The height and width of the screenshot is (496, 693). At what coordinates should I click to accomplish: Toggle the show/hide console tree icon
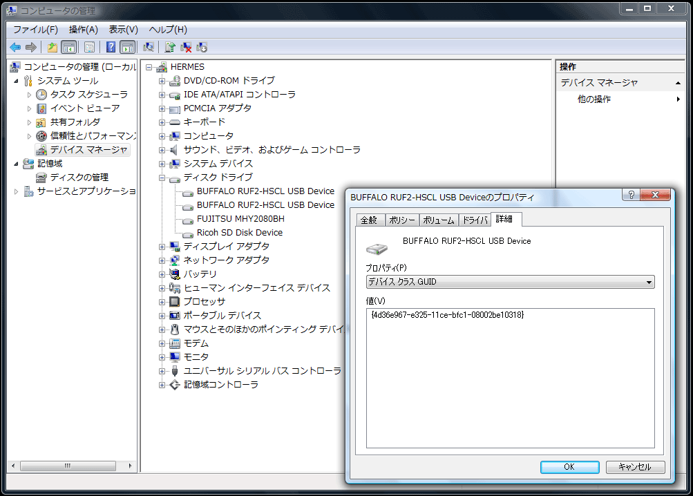pos(68,47)
